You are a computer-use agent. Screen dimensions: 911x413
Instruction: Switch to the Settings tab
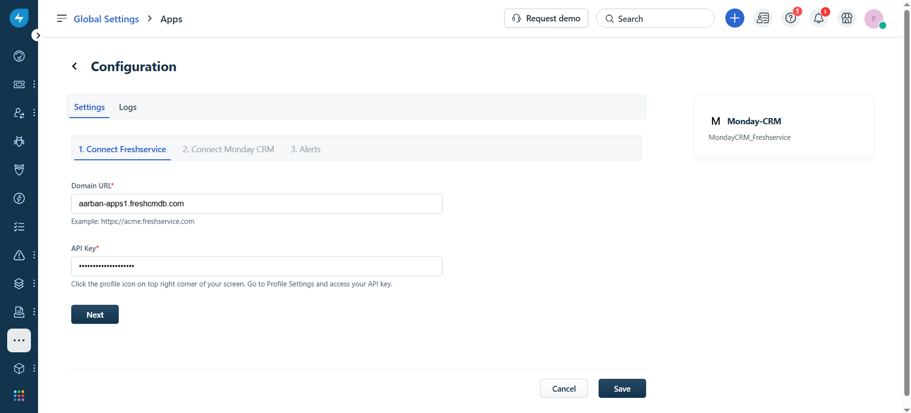pyautogui.click(x=89, y=107)
